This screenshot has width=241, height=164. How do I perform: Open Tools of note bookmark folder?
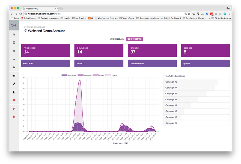tap(127, 18)
